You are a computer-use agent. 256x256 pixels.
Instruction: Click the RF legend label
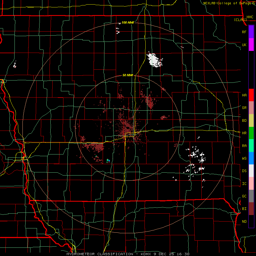244,32
